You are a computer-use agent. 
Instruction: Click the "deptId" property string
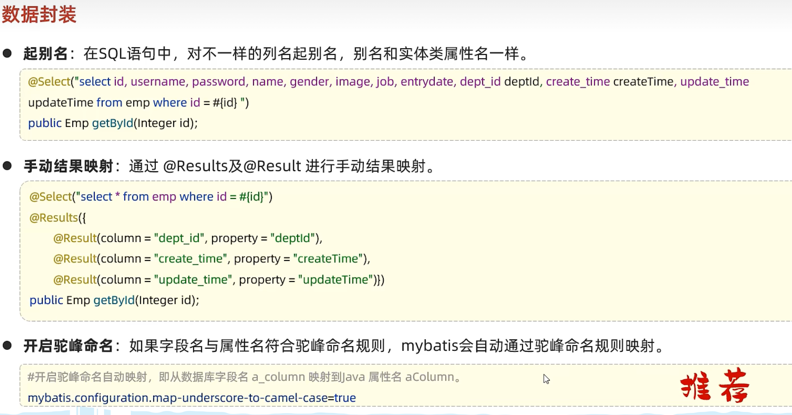(293, 238)
